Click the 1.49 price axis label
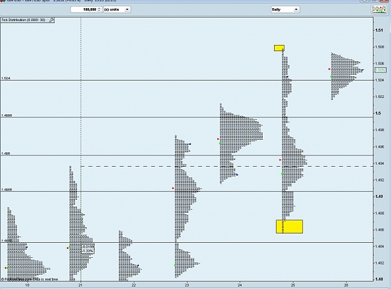391x289 pixels. coord(378,196)
